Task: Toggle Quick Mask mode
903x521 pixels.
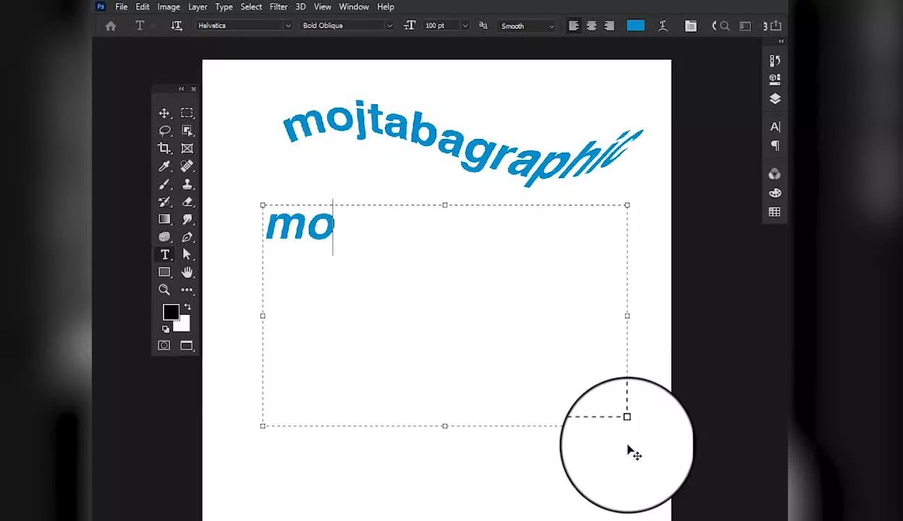Action: pos(164,346)
